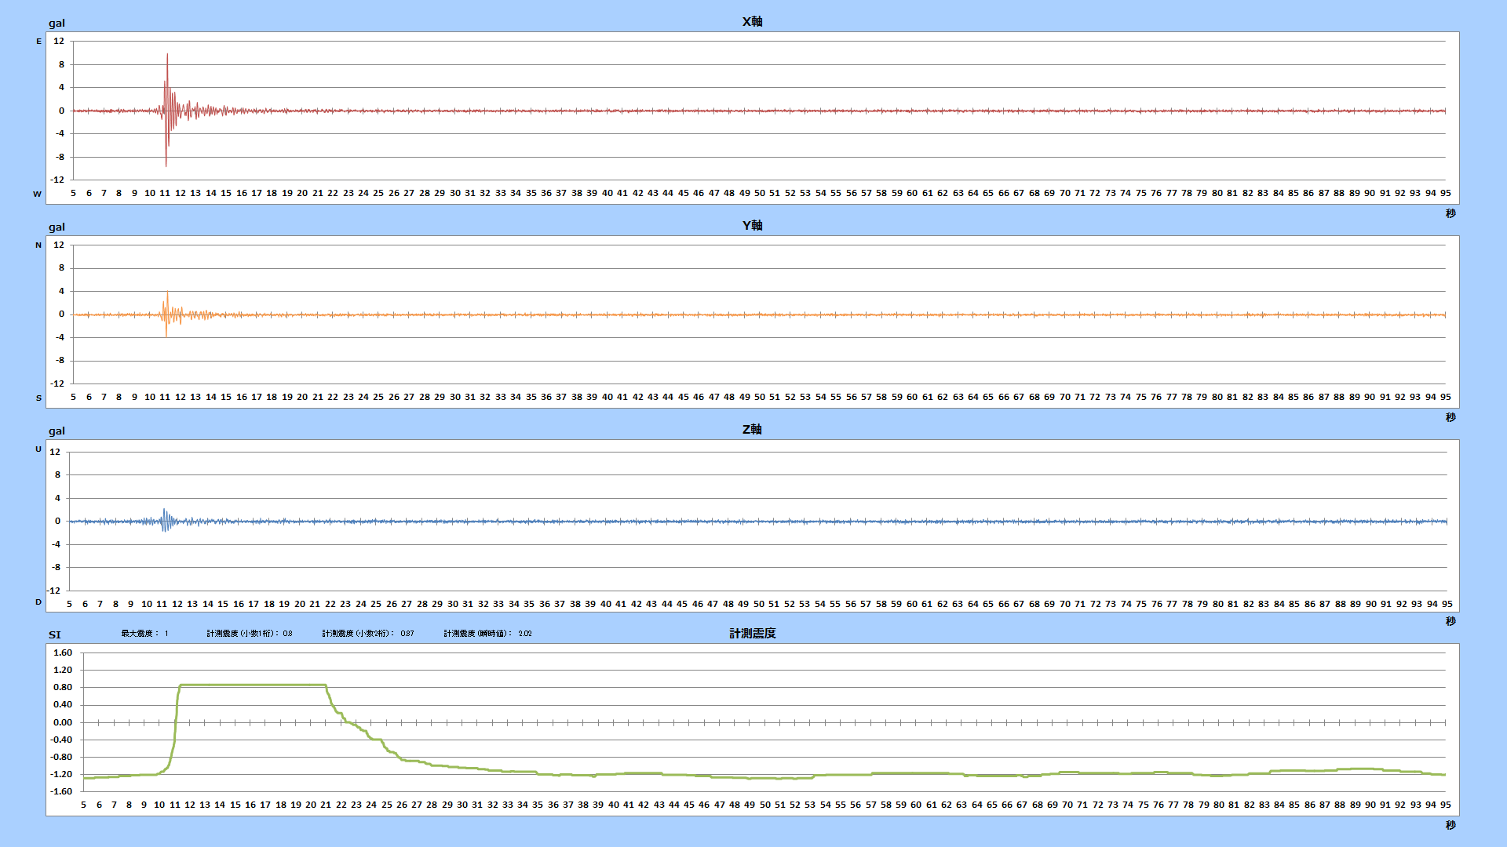Click the 0.00 tick on SI axis
Image resolution: width=1507 pixels, height=847 pixels.
pos(63,722)
